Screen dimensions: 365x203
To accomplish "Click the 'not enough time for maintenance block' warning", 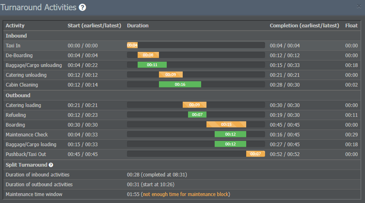I will tap(186, 194).
